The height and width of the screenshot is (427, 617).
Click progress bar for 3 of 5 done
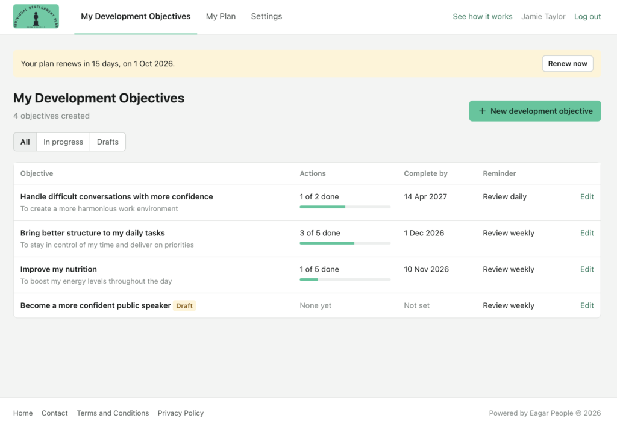pyautogui.click(x=345, y=243)
